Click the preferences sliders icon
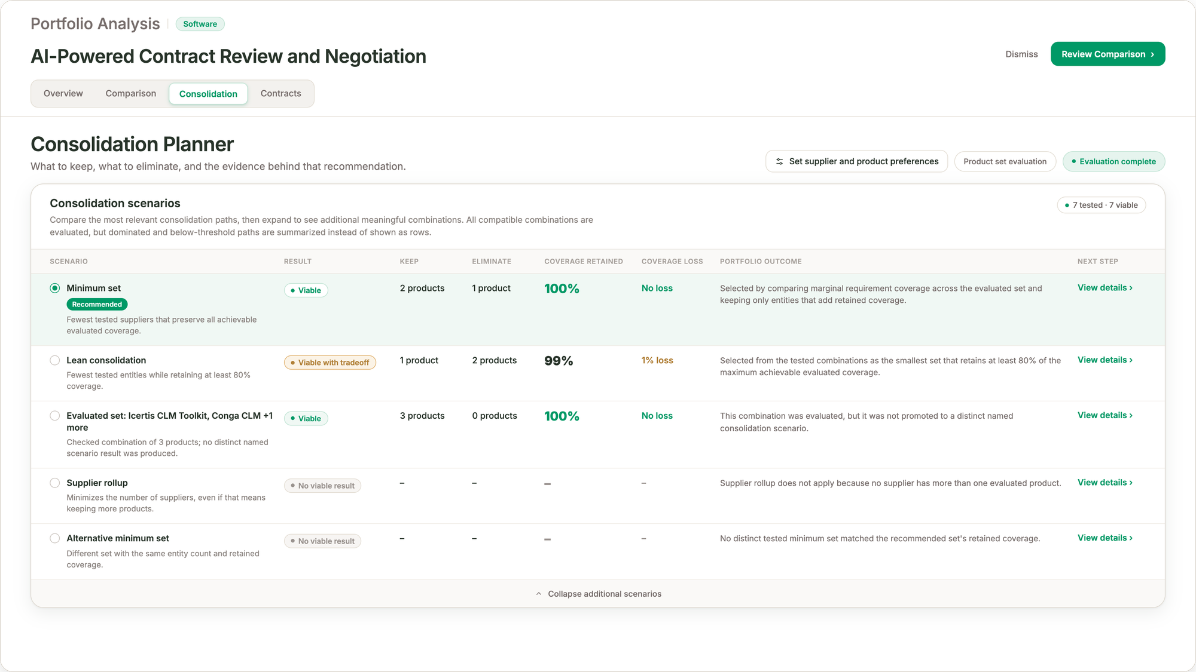1196x672 pixels. (779, 161)
